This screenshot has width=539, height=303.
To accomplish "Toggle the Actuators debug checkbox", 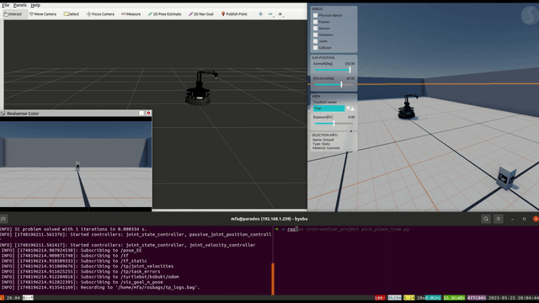I will click(315, 35).
